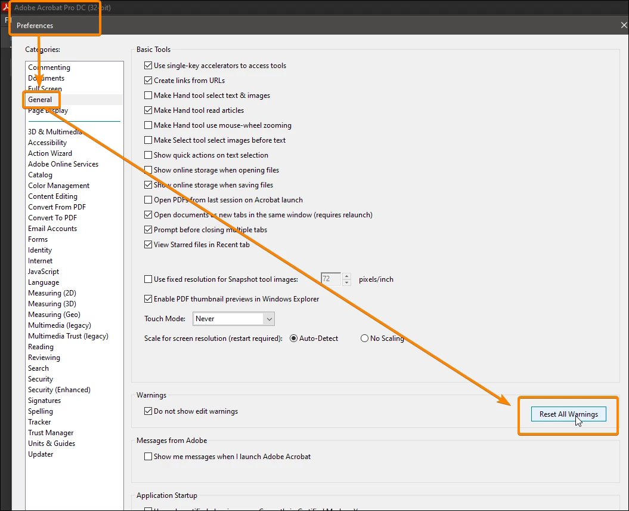Image resolution: width=629 pixels, height=511 pixels.
Task: Select Adobe Online Services category
Action: point(63,164)
